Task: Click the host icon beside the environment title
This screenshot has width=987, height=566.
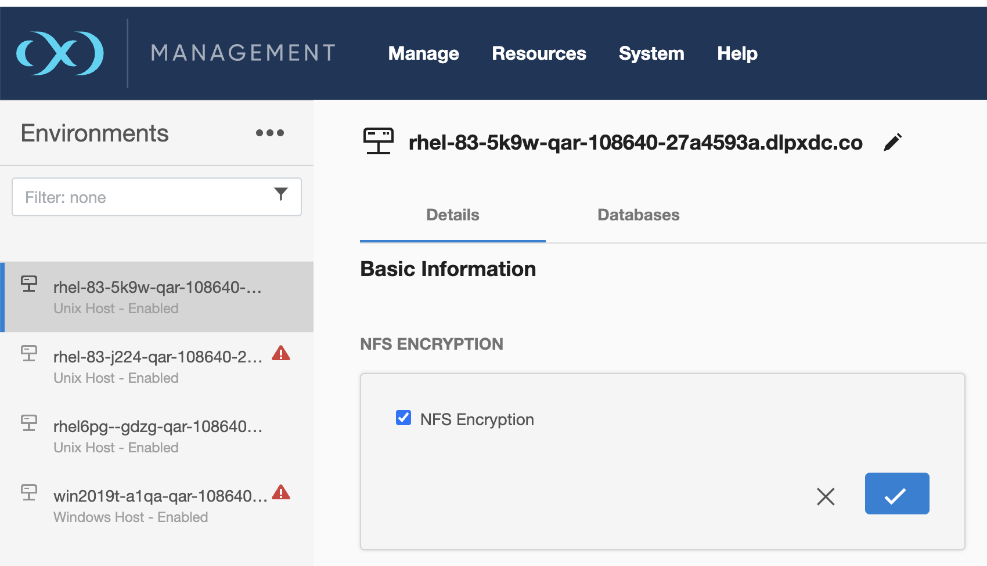Action: click(379, 141)
